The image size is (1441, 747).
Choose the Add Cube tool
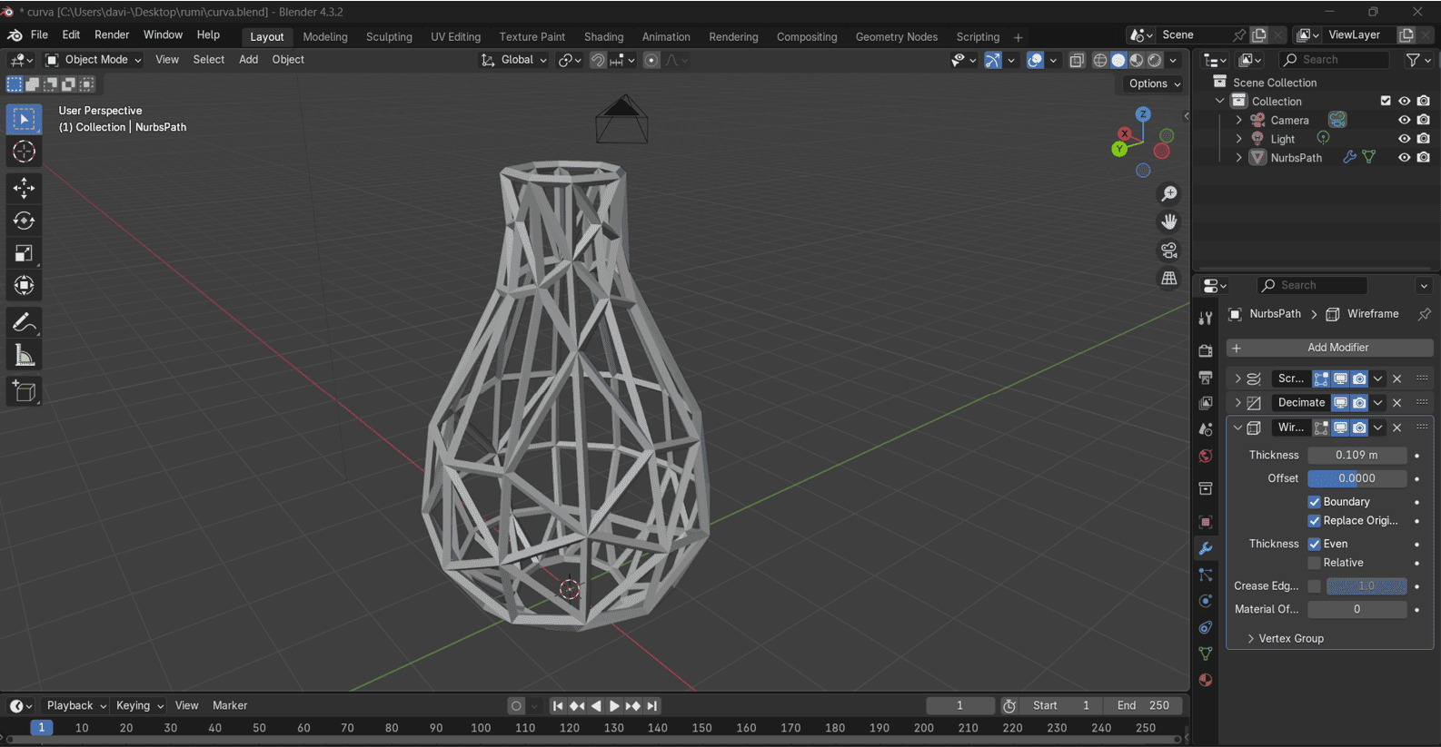pos(25,392)
